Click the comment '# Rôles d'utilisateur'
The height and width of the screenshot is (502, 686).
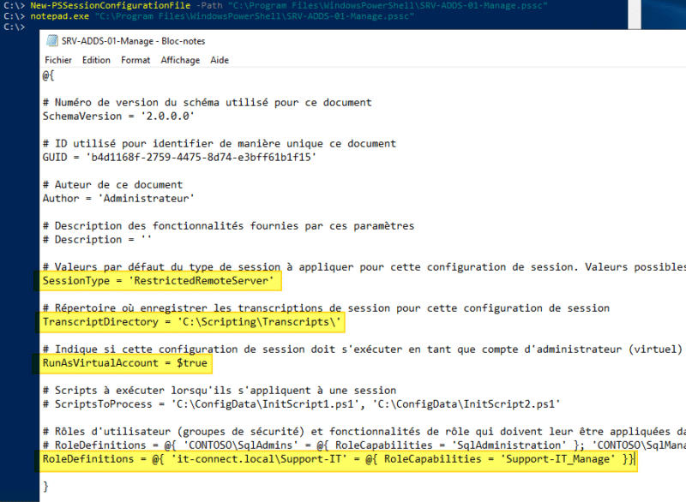click(364, 432)
